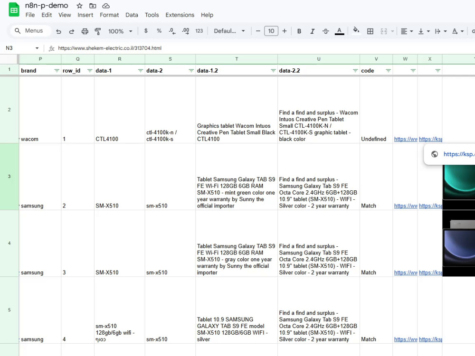475x356 pixels.
Task: Open filter for data-1 column
Action: point(140,71)
